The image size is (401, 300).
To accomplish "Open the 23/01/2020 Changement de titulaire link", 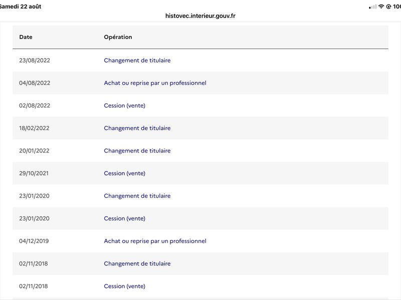I will pyautogui.click(x=137, y=196).
